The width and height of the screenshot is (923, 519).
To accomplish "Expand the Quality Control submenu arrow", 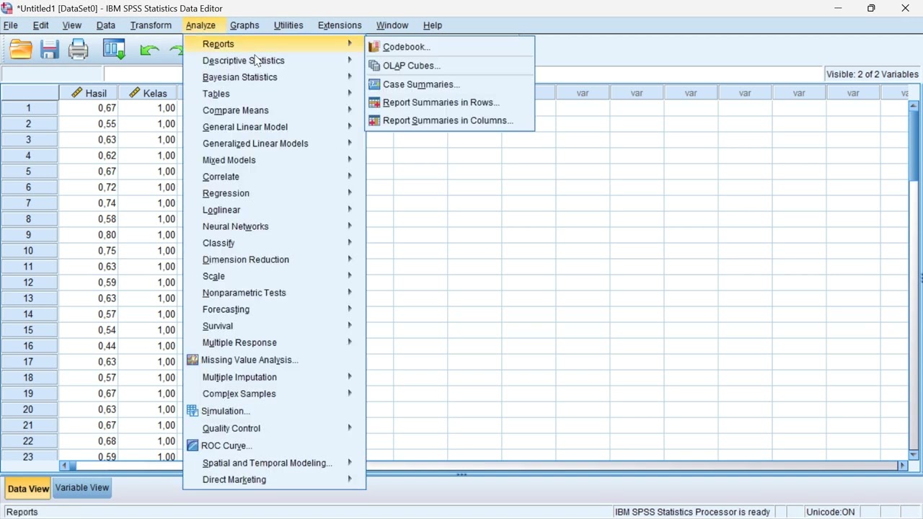I will [350, 428].
